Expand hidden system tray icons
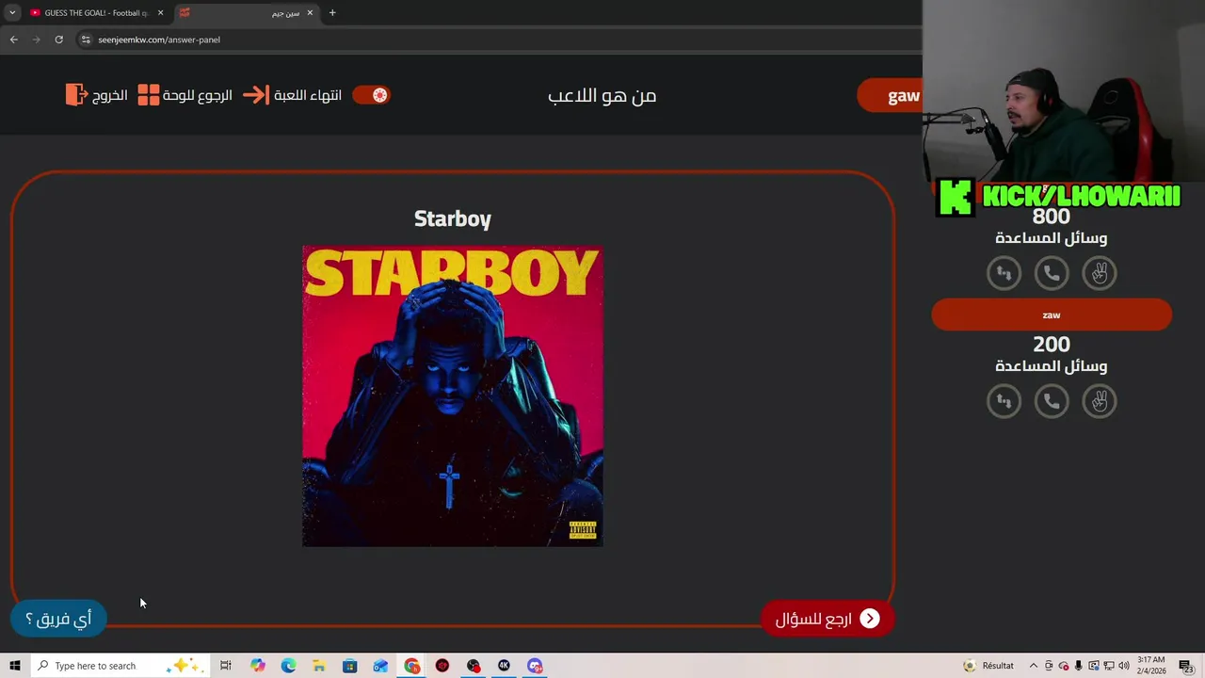The width and height of the screenshot is (1205, 678). tap(1034, 666)
